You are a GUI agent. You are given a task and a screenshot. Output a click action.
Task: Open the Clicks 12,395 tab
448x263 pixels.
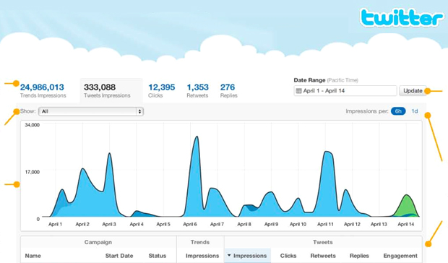[x=161, y=90]
